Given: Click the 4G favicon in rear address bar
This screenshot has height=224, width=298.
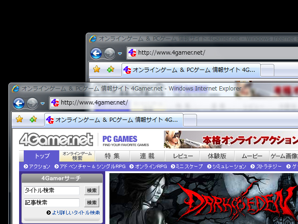Looking at the screenshot, I should (132, 53).
